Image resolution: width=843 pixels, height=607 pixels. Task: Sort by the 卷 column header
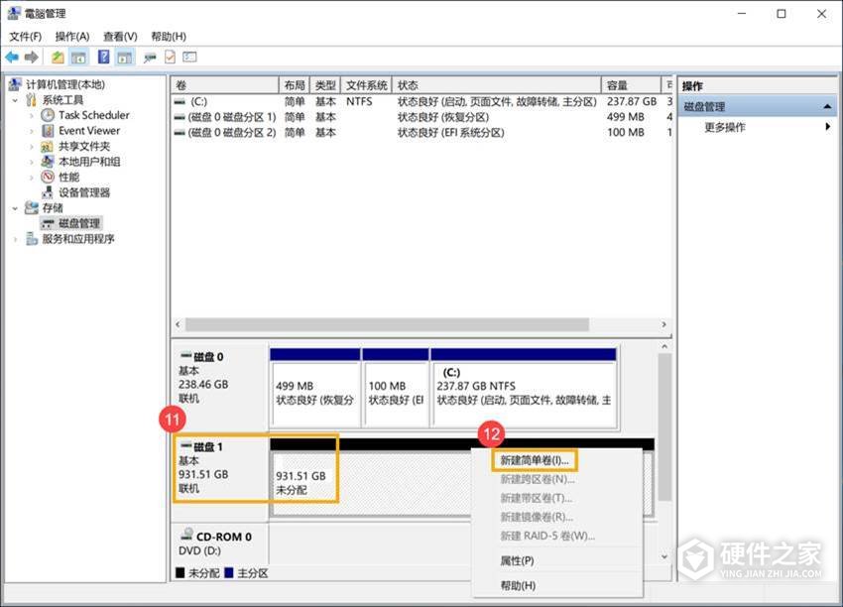pyautogui.click(x=225, y=85)
